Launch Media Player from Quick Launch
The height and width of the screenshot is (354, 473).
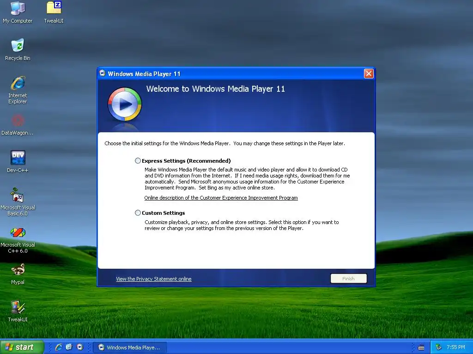(79, 347)
